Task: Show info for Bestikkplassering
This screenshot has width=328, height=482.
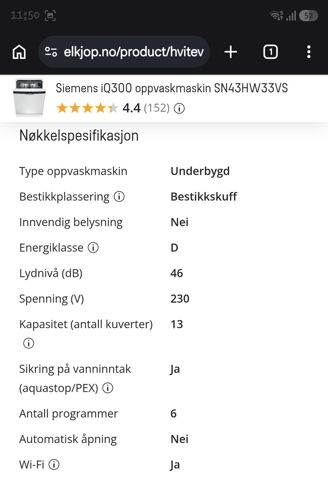Action: click(119, 197)
